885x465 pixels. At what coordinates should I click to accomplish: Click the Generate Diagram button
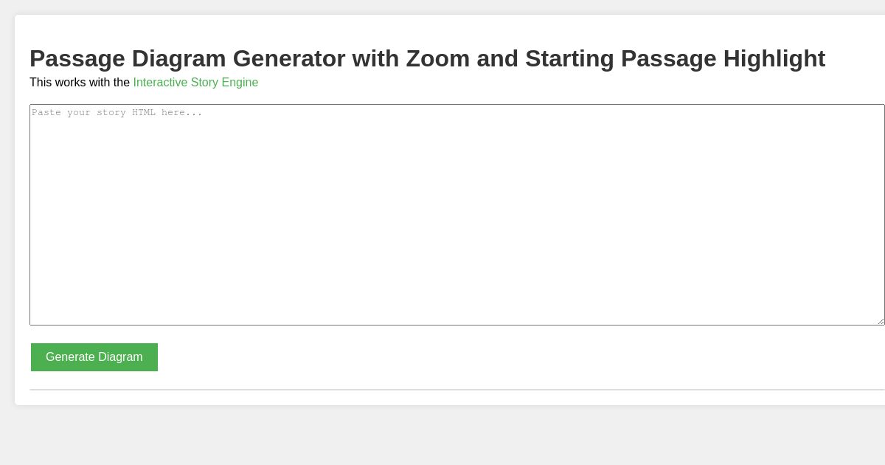[94, 357]
